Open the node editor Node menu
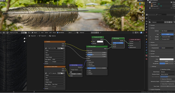This screenshot has height=93, width=175. [54, 33]
